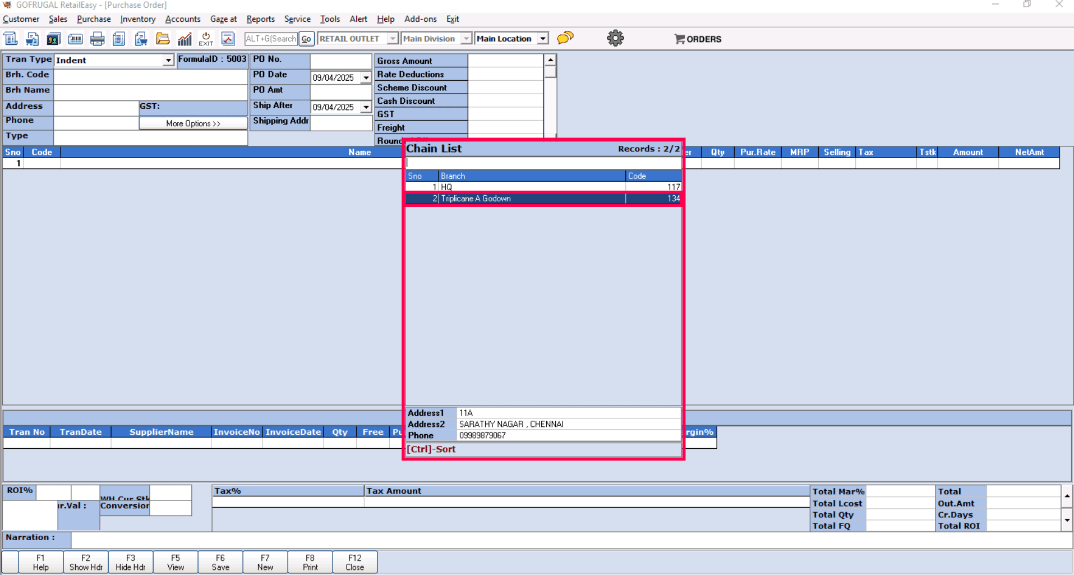Select Triplicane A Godown branch row
Screen dimensions: 1074x575
pyautogui.click(x=543, y=199)
